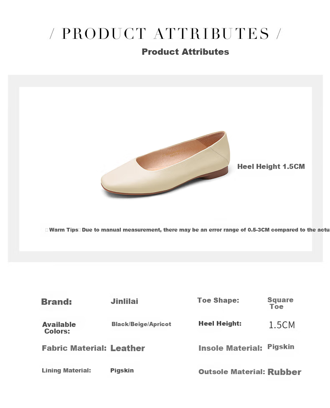Click the Pigskin lining value
Viewport: 330px width, 408px height.
[122, 370]
